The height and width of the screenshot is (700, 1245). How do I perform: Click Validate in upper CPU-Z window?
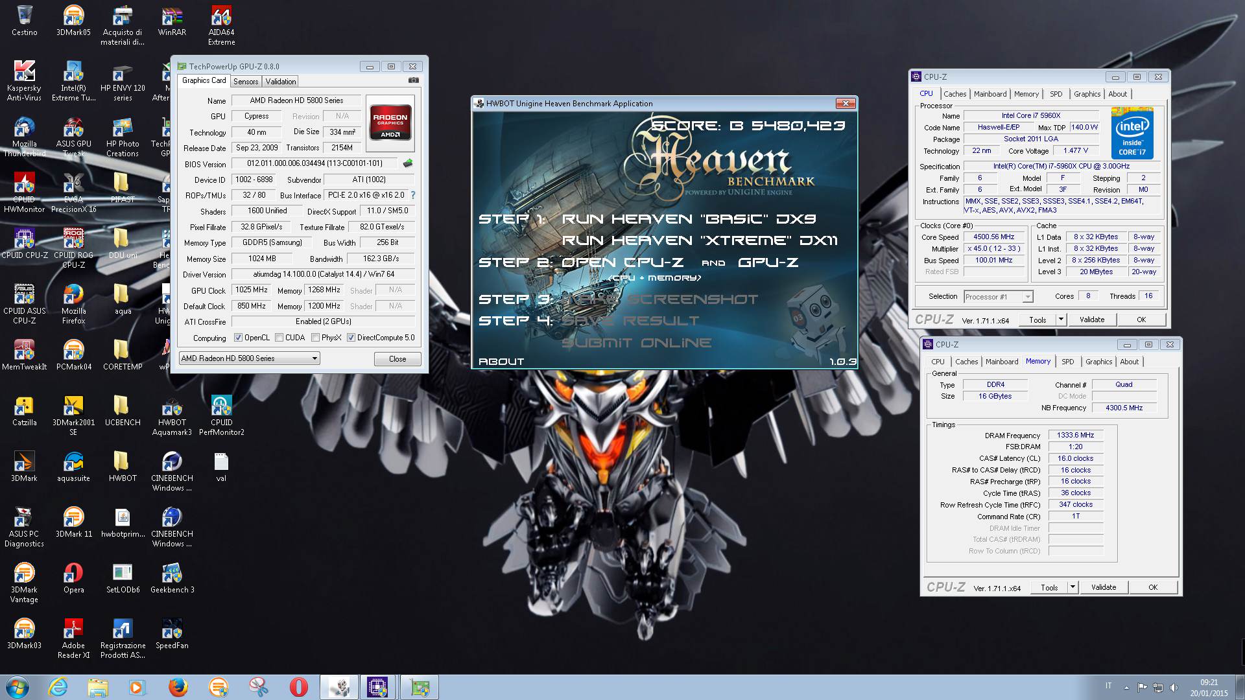[1092, 320]
